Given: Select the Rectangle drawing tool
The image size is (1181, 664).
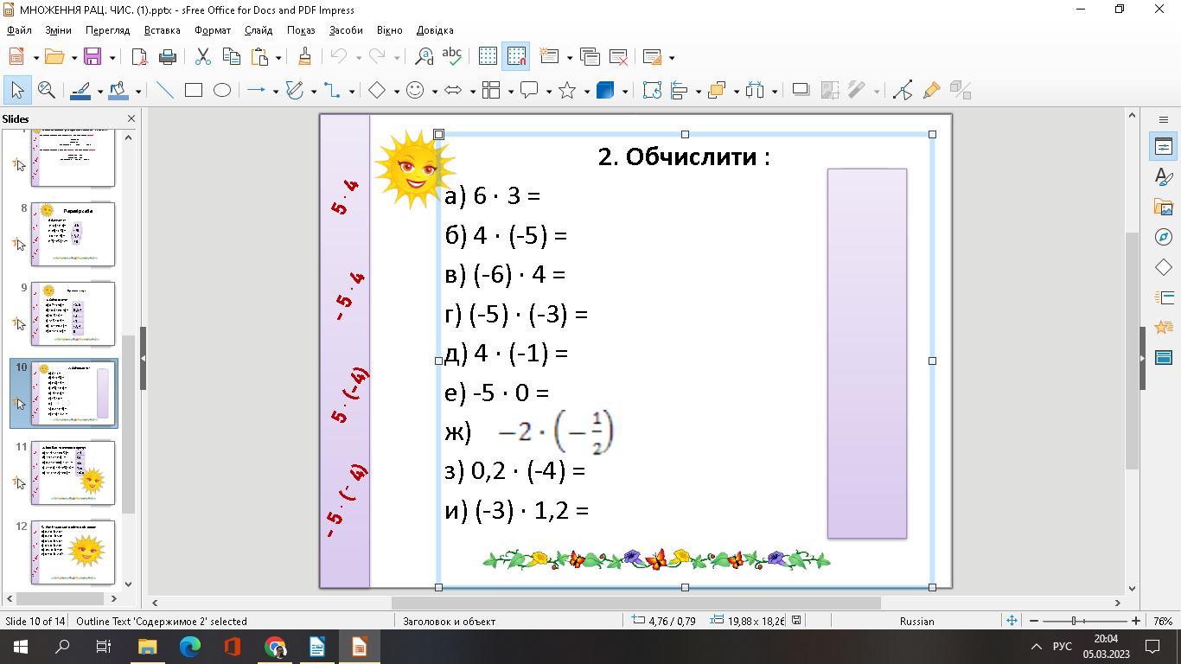Looking at the screenshot, I should [x=194, y=90].
